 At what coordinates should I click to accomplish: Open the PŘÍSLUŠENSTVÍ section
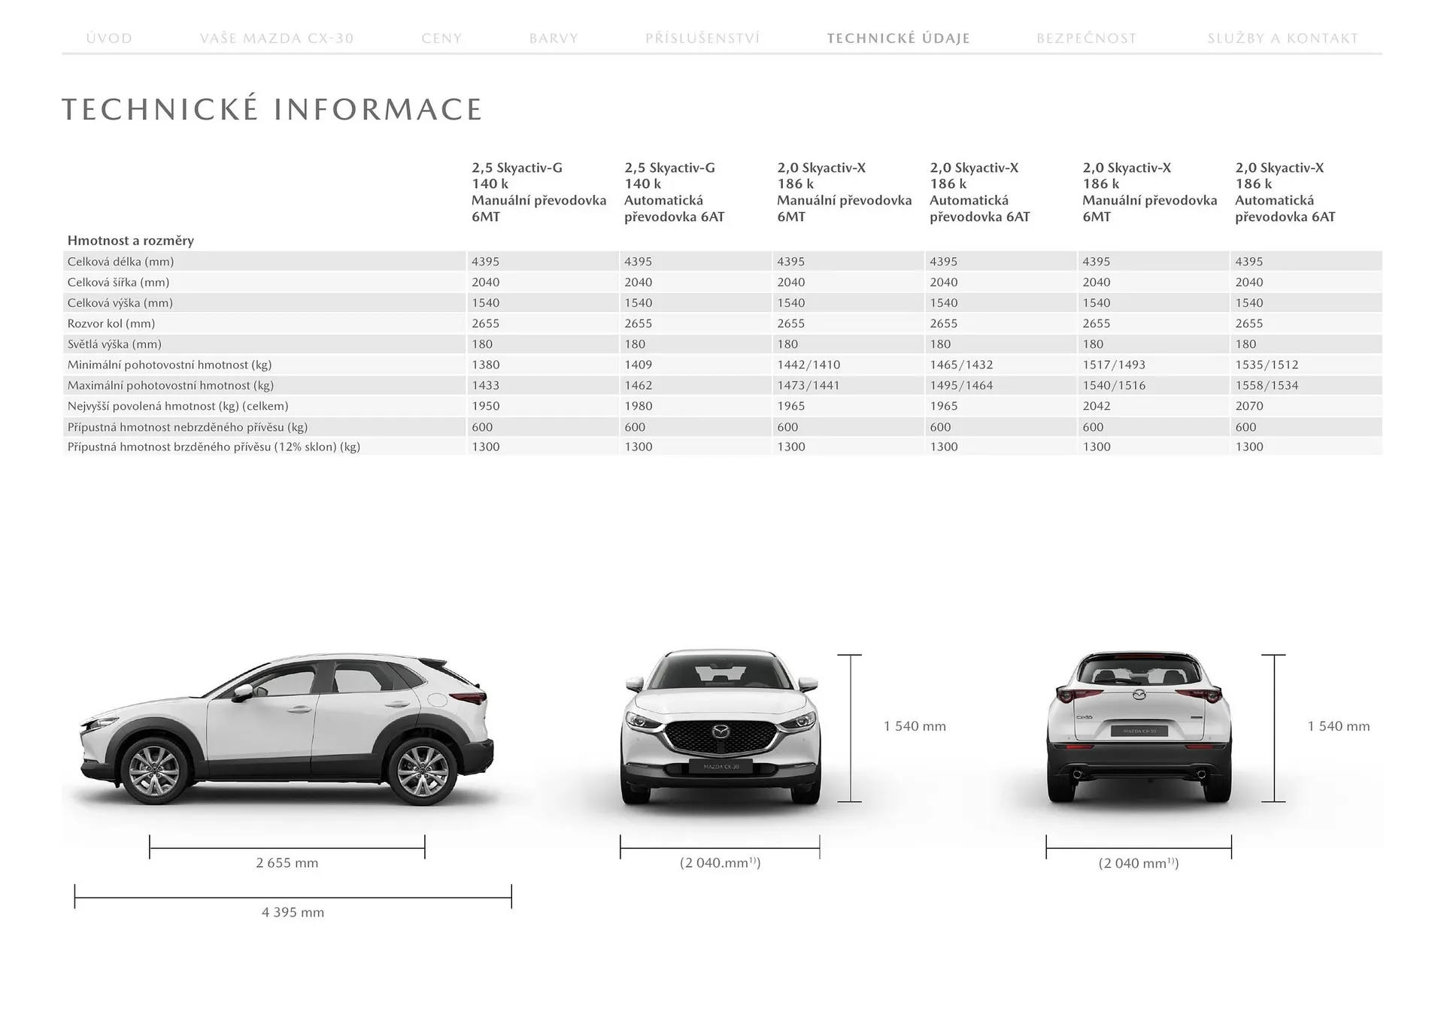point(704,38)
